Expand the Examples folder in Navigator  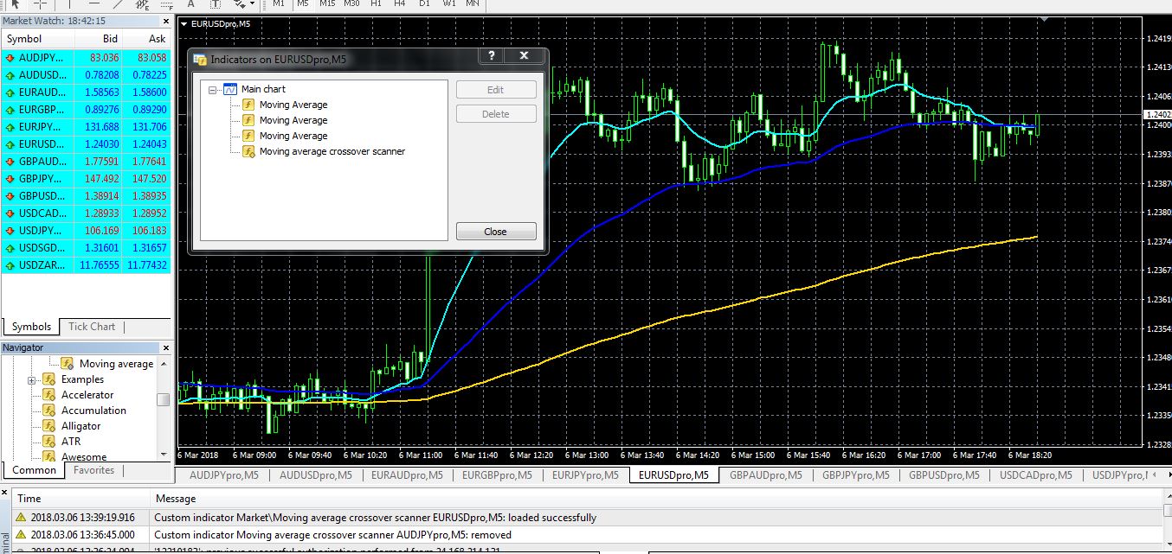[x=32, y=380]
